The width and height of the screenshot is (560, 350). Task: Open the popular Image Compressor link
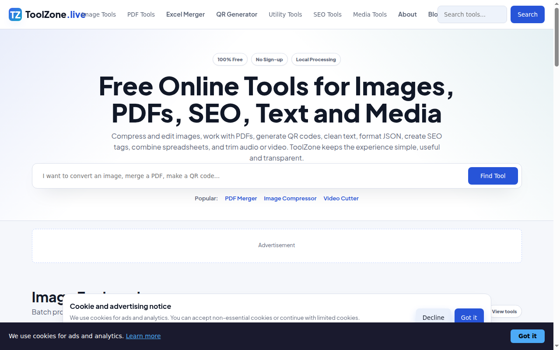tap(290, 198)
